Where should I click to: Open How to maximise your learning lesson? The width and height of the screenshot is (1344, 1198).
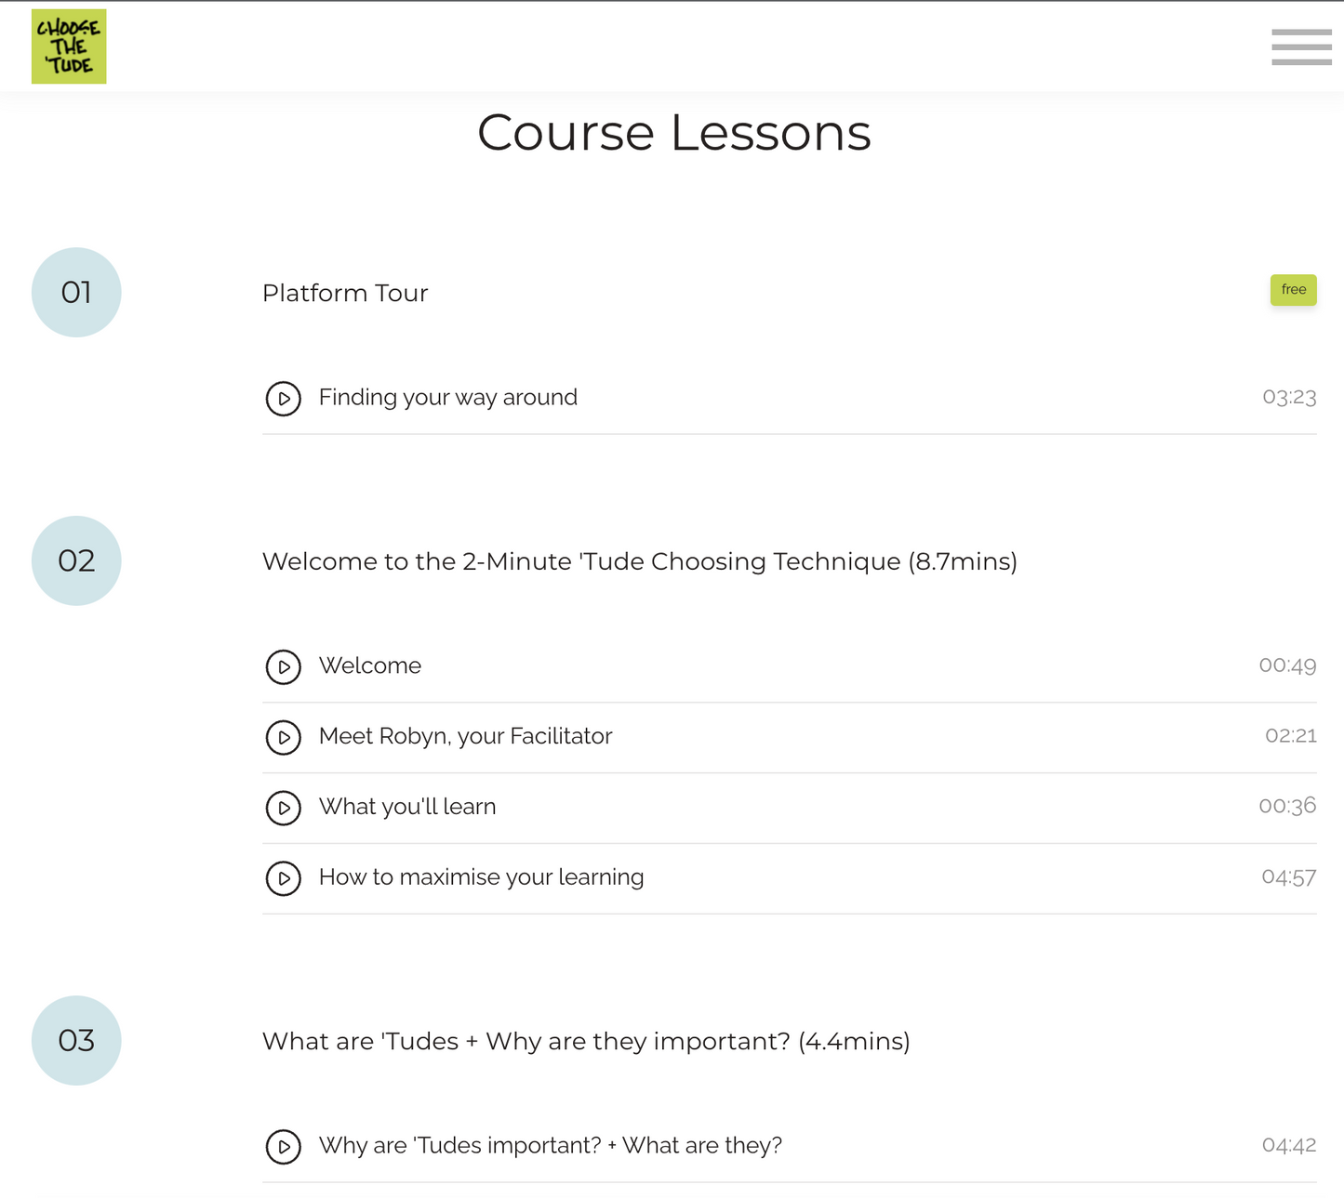tap(481, 877)
